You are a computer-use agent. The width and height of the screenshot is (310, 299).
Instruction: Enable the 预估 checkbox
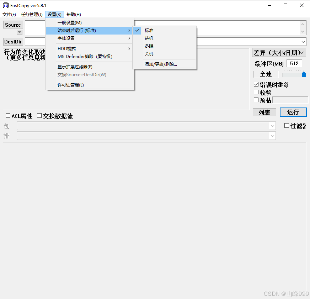256,100
